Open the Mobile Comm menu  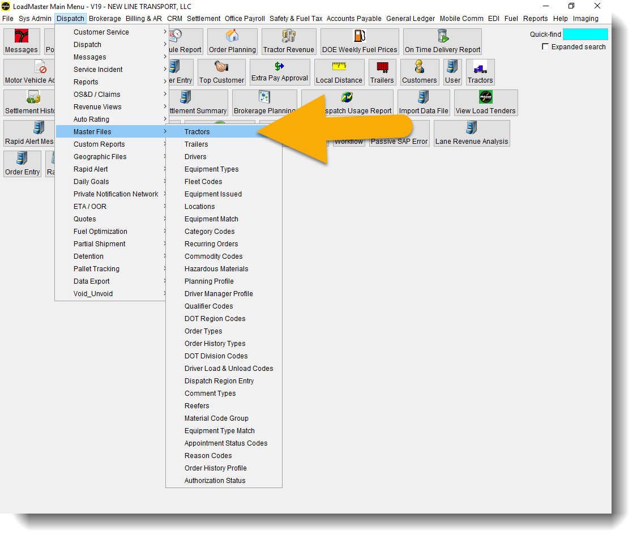(x=461, y=18)
